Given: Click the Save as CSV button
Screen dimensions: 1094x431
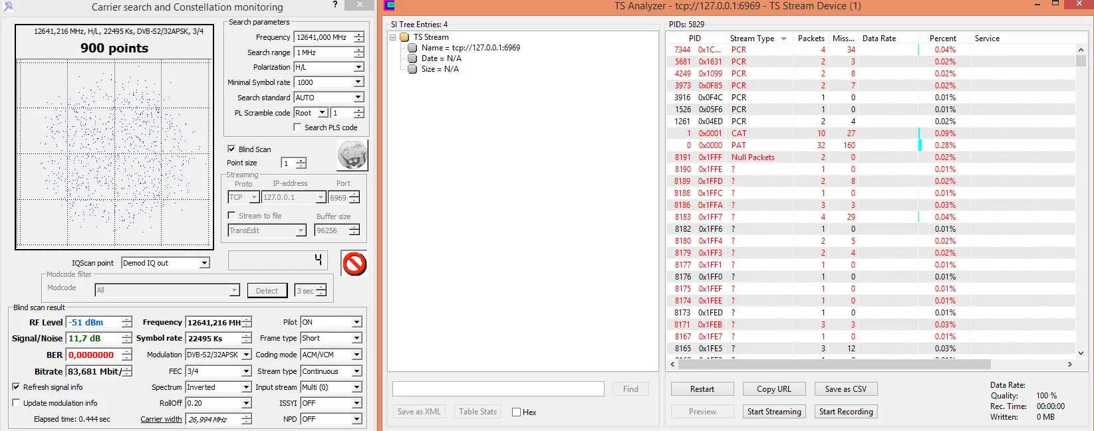Looking at the screenshot, I should pos(845,389).
